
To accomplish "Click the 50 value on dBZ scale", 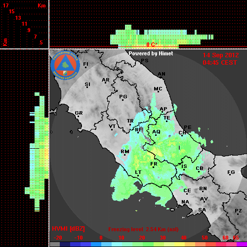I will tap(205, 238).
